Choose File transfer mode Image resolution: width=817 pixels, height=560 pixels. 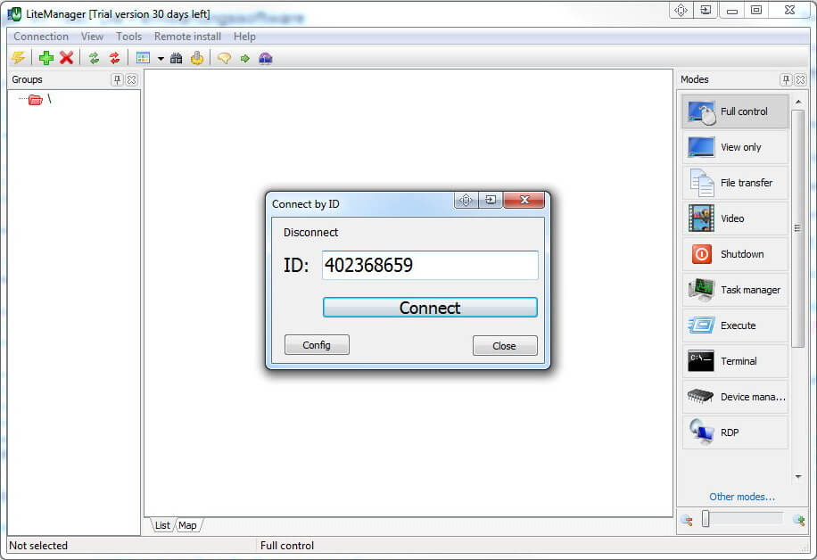pyautogui.click(x=735, y=183)
